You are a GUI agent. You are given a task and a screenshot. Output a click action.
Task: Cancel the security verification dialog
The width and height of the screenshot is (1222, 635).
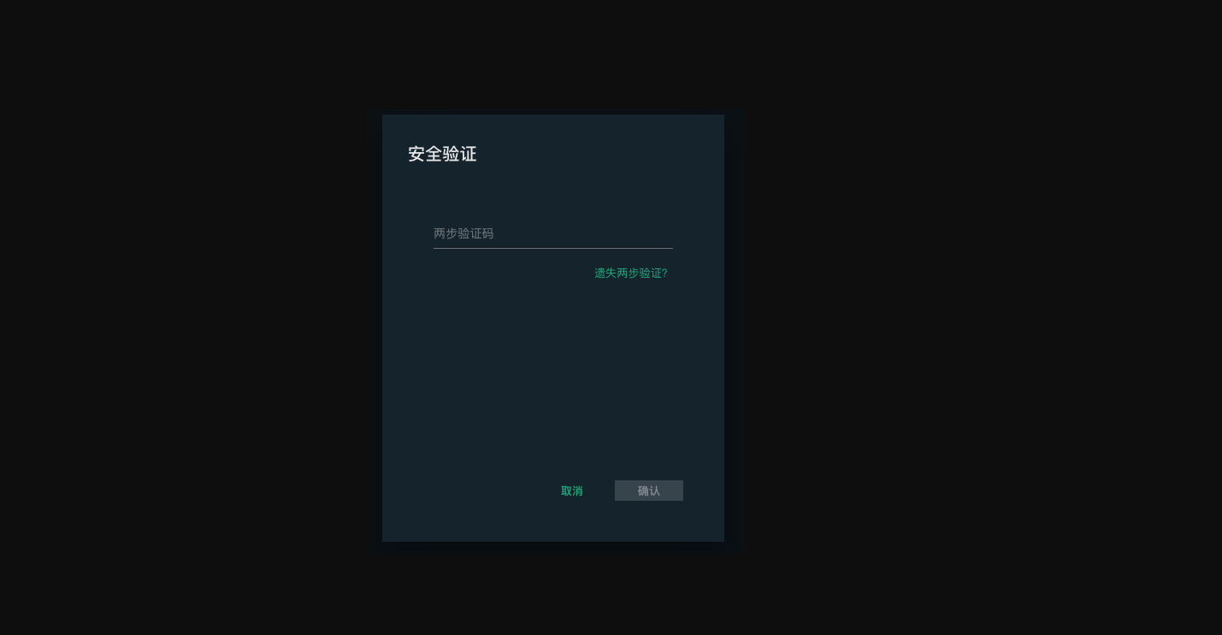571,491
